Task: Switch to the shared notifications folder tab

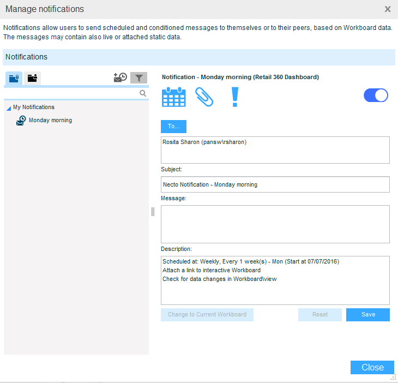Action: [x=33, y=78]
